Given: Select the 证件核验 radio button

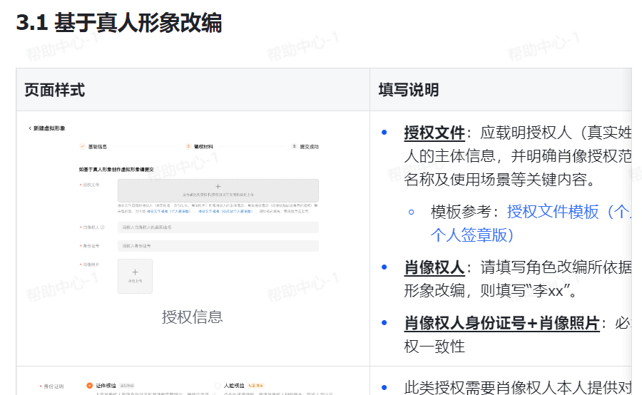Looking at the screenshot, I should tap(89, 386).
